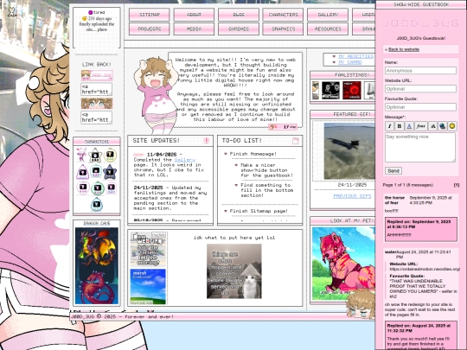
Task: Open the yellow smiley emoji picker
Action: (x=452, y=126)
